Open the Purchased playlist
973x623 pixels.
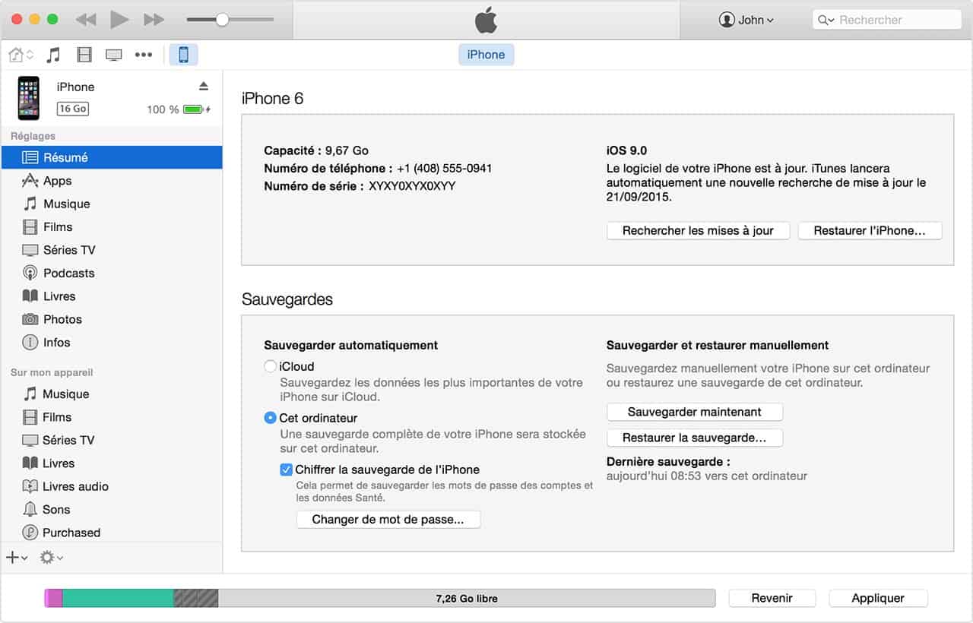click(112, 533)
